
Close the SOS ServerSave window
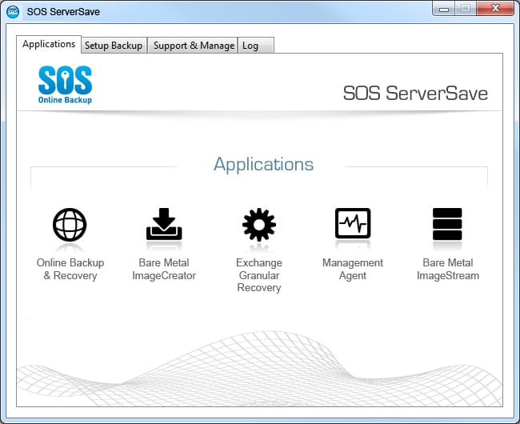tap(495, 9)
